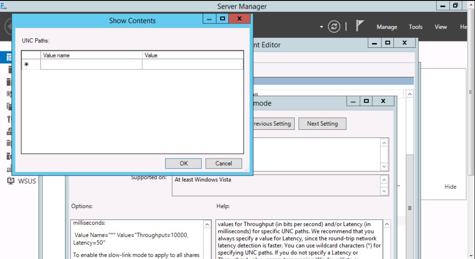The height and width of the screenshot is (259, 475).
Task: Select the new row asterisk marker
Action: pyautogui.click(x=26, y=64)
